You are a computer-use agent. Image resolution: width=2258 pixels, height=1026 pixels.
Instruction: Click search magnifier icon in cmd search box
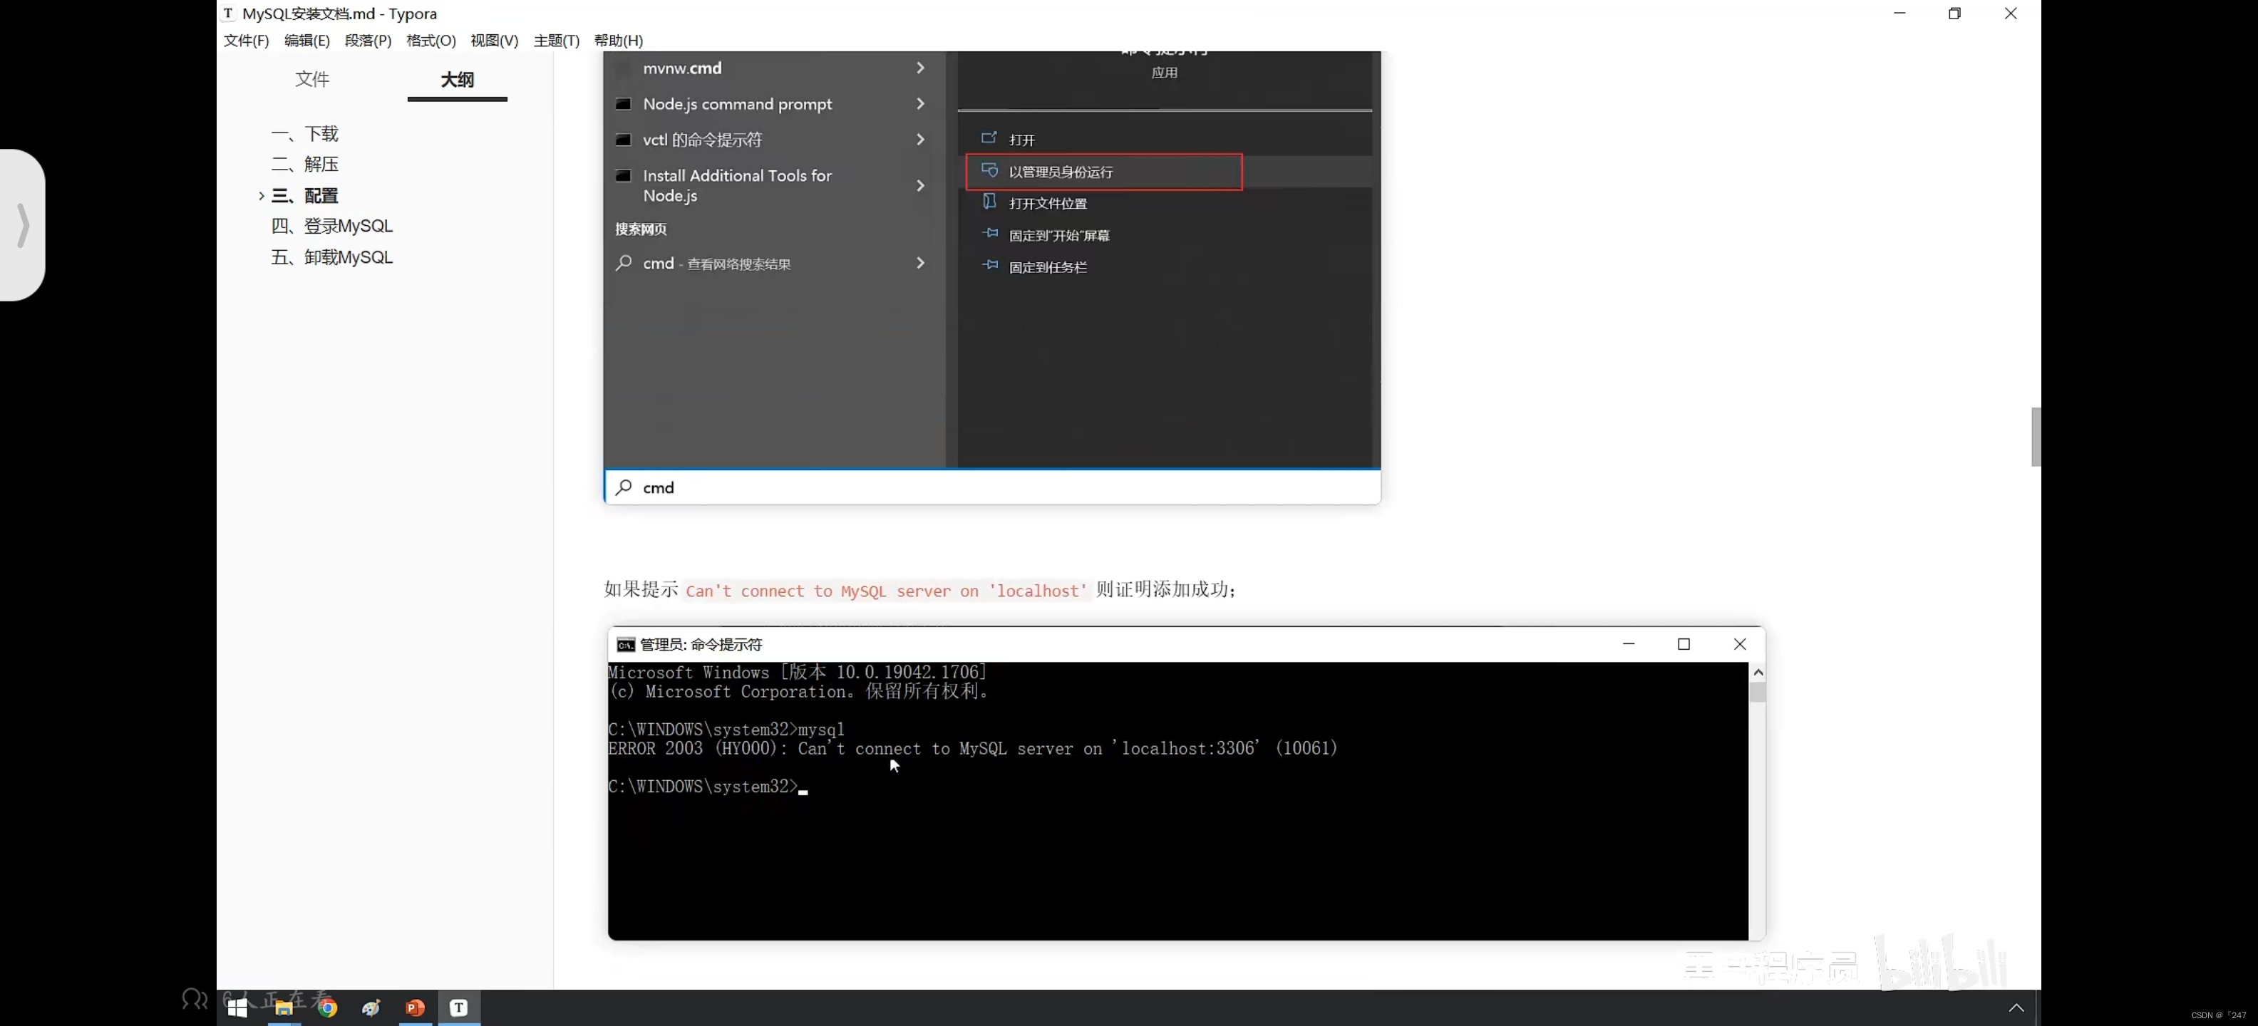point(623,487)
